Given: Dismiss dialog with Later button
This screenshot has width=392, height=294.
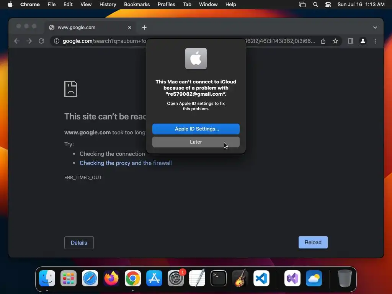Looking at the screenshot, I should point(196,142).
